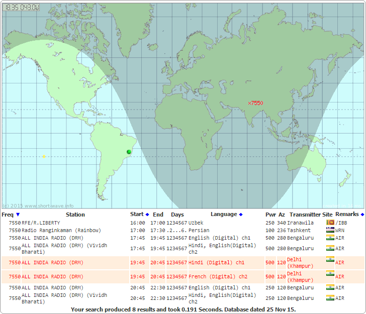Select RFE/R.LIBERTY station entry

pos(41,223)
